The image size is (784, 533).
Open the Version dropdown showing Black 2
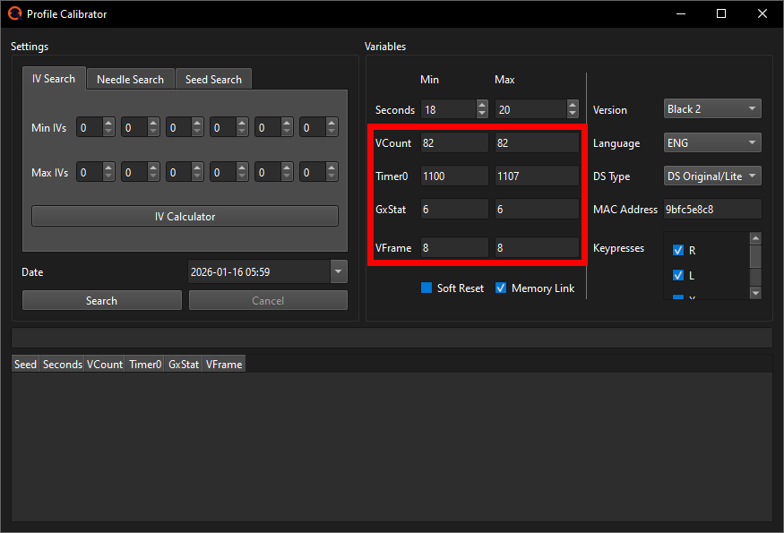click(x=711, y=107)
